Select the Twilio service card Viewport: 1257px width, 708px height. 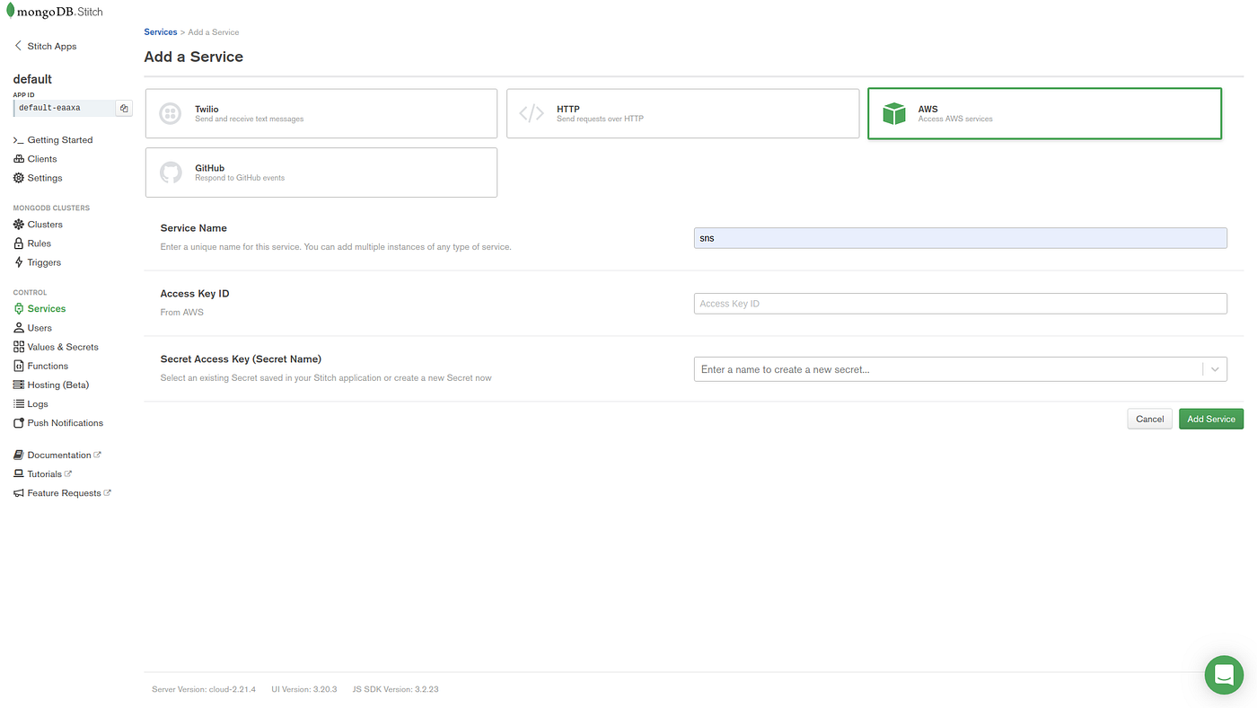click(x=321, y=112)
